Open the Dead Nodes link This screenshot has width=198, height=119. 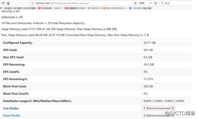click(x=12, y=115)
